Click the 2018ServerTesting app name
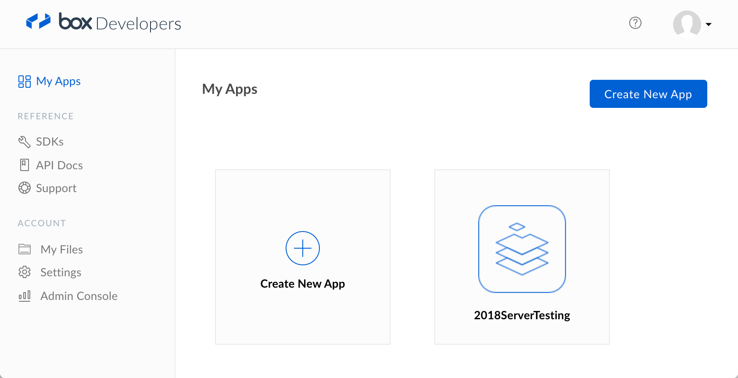The width and height of the screenshot is (738, 378). (522, 315)
